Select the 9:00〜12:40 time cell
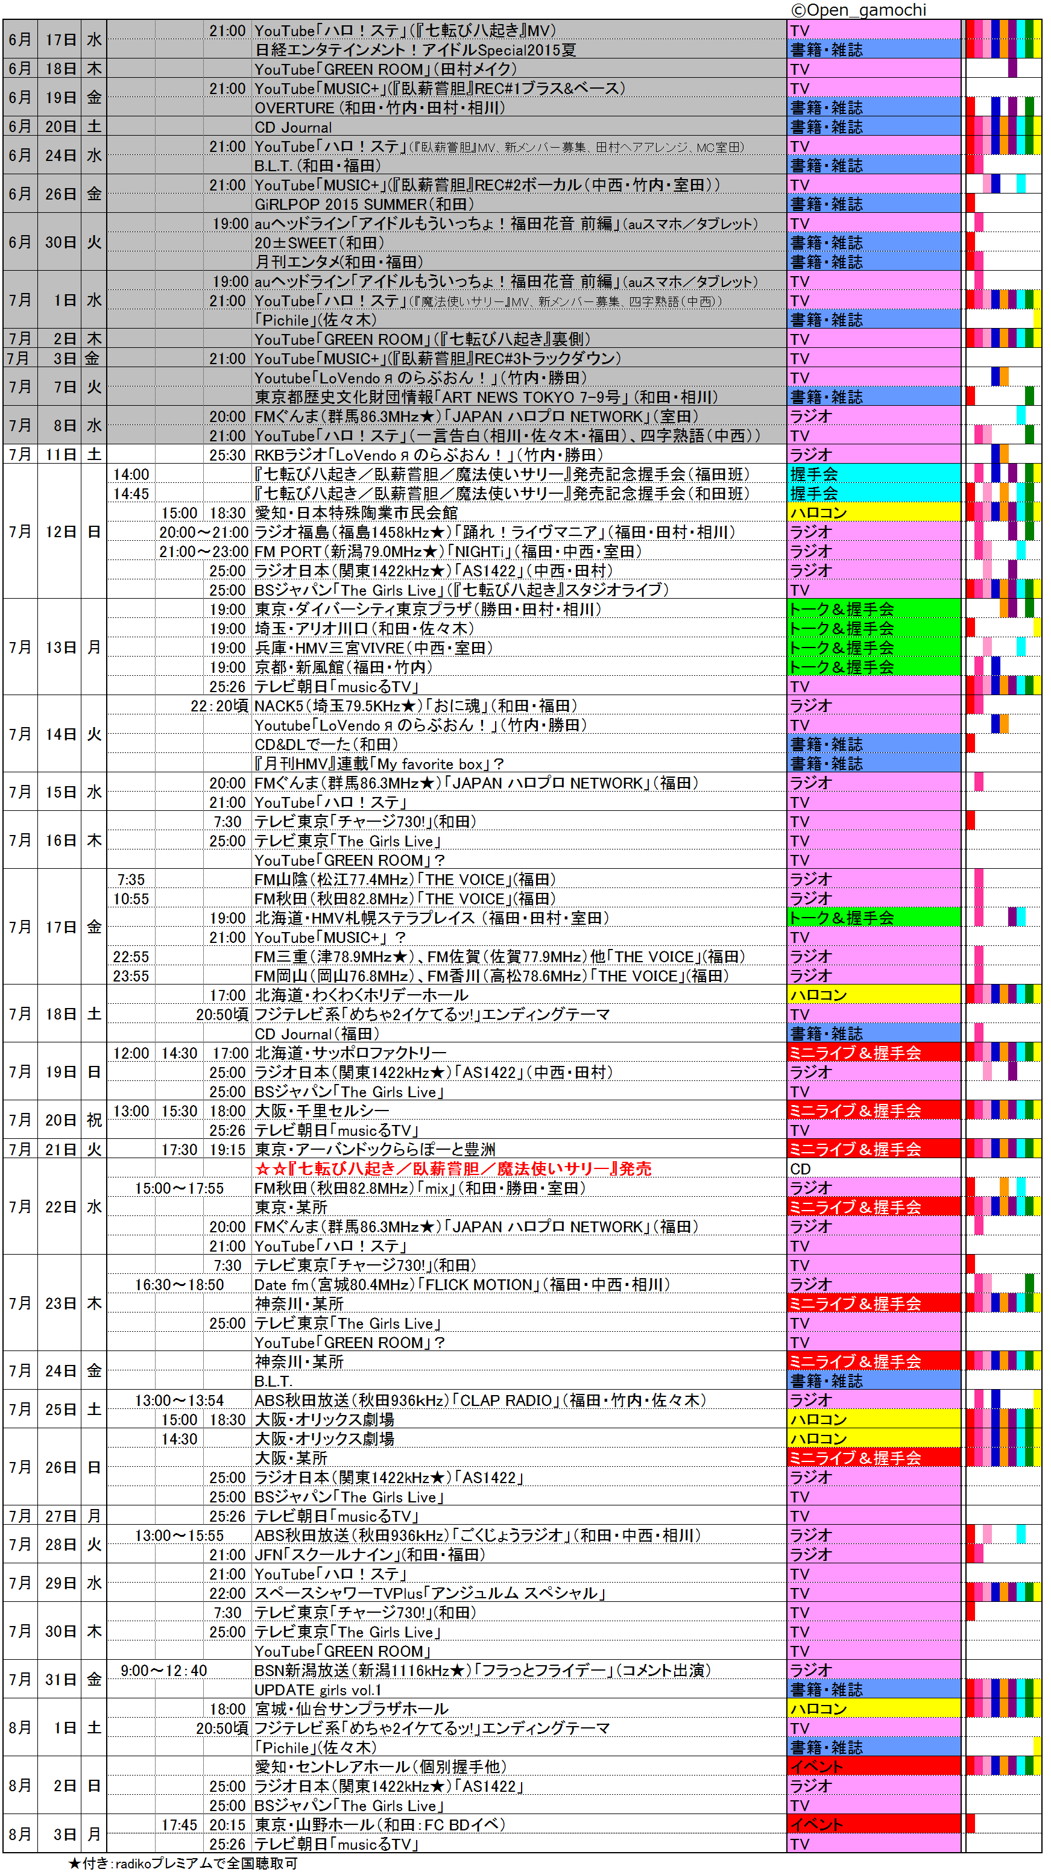 [x=164, y=1671]
